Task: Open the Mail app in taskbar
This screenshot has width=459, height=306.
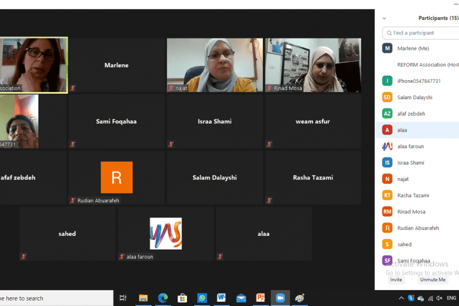Action: 241,298
